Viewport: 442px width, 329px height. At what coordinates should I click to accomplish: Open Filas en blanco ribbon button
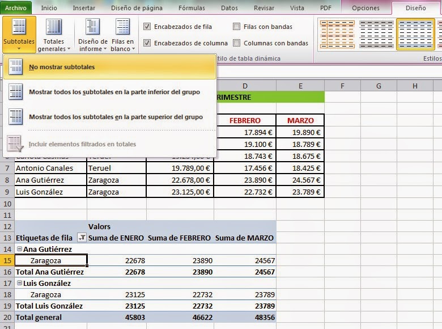pyautogui.click(x=122, y=34)
